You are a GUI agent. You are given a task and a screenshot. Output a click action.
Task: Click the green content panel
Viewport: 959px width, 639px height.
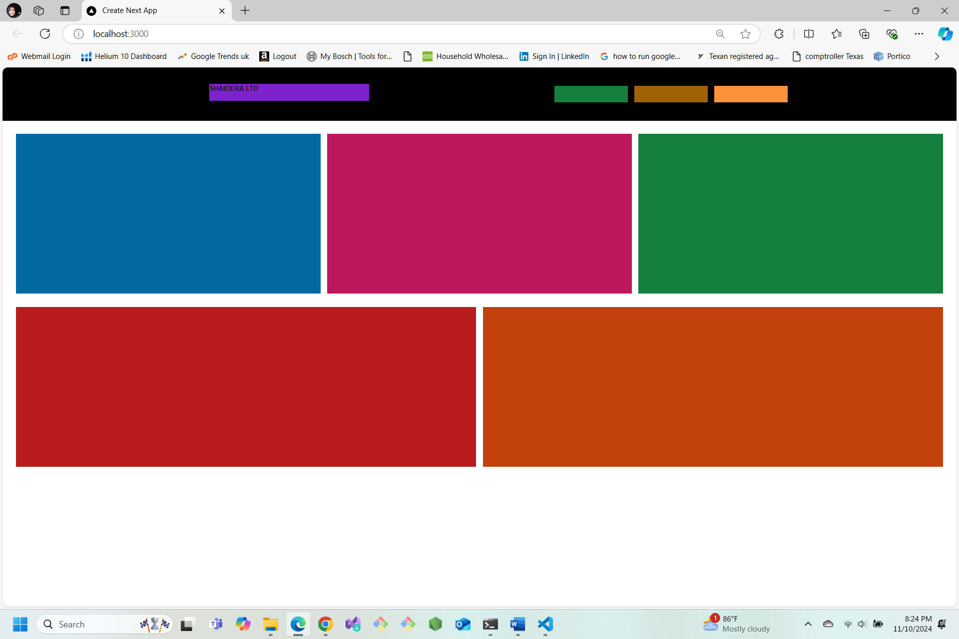click(x=791, y=214)
